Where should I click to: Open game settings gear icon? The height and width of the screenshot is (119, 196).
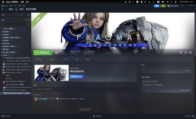click(181, 53)
